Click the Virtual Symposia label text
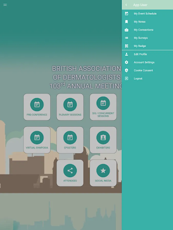 tap(37, 148)
